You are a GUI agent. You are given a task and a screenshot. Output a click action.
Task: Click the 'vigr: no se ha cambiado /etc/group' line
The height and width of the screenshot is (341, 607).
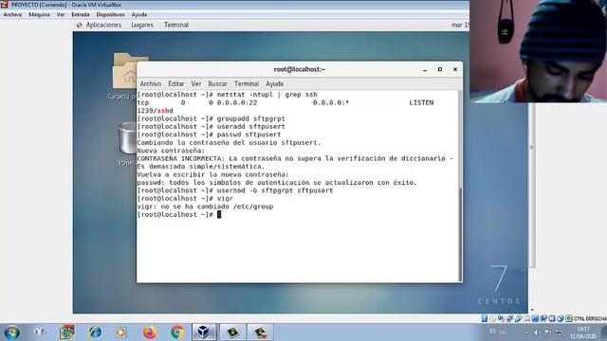(x=205, y=206)
